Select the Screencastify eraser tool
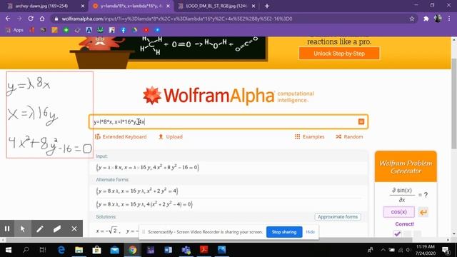The height and width of the screenshot is (257, 457). [57, 228]
